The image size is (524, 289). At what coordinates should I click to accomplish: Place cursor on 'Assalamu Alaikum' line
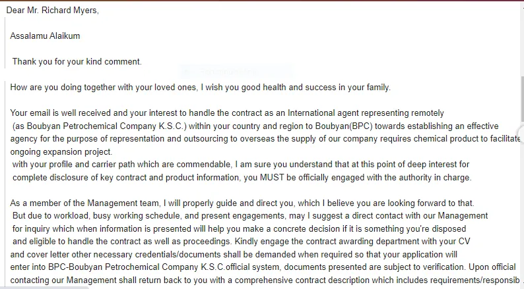coord(45,36)
